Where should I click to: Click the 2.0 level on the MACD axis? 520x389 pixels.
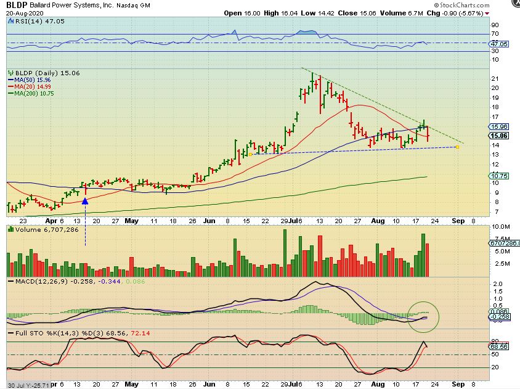(498, 284)
